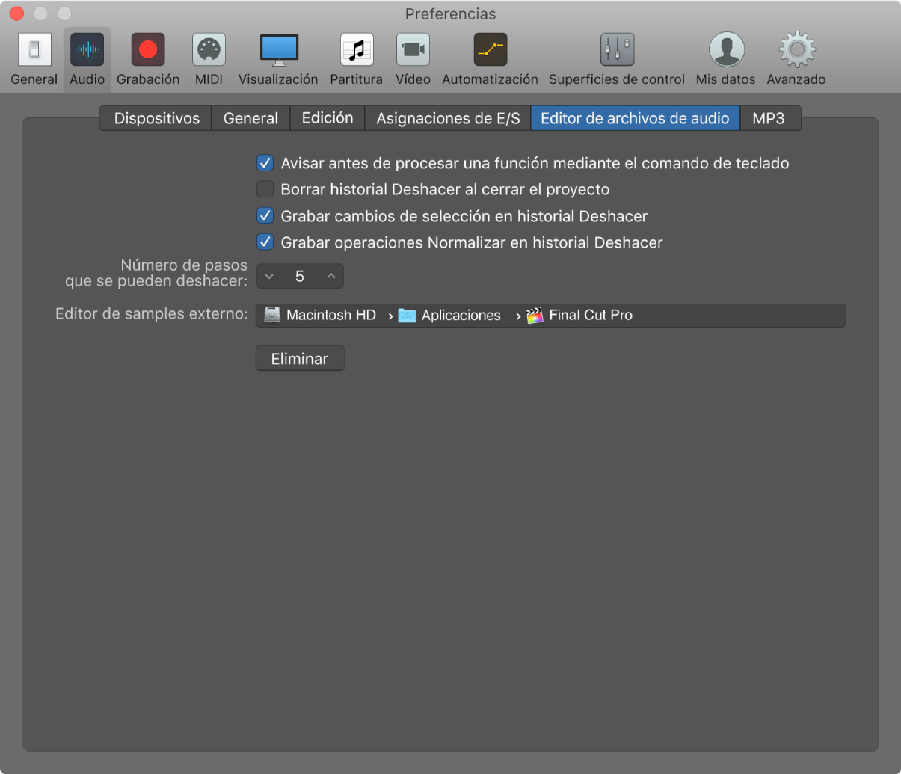Enable 'Borrar historial Deshacer al cerrar' checkbox

[265, 189]
